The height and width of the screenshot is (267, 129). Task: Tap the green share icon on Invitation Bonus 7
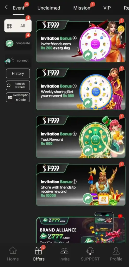pyautogui.click(x=88, y=198)
